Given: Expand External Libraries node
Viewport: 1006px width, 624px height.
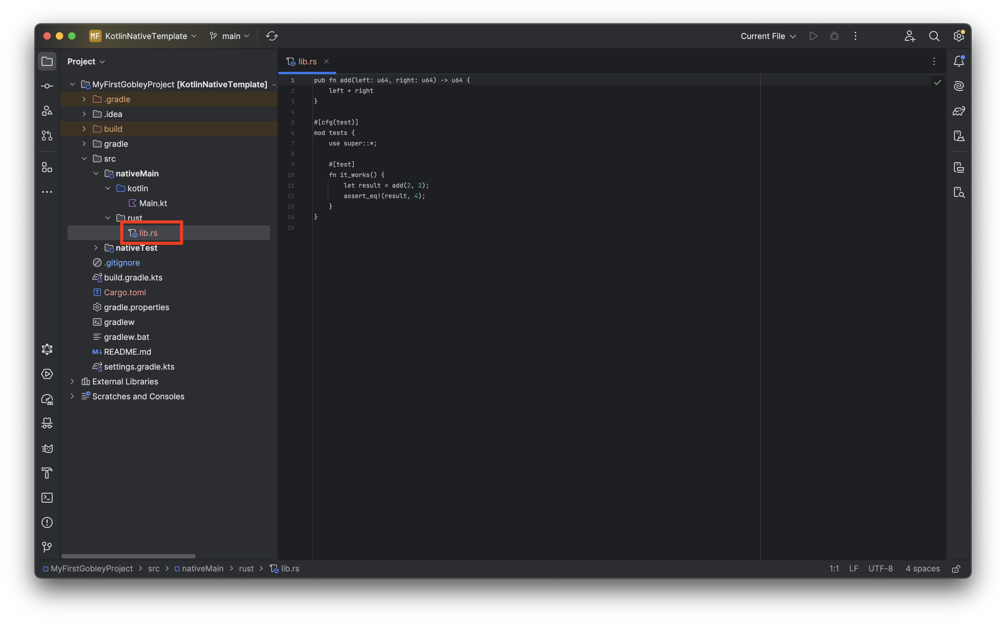Looking at the screenshot, I should [x=72, y=381].
